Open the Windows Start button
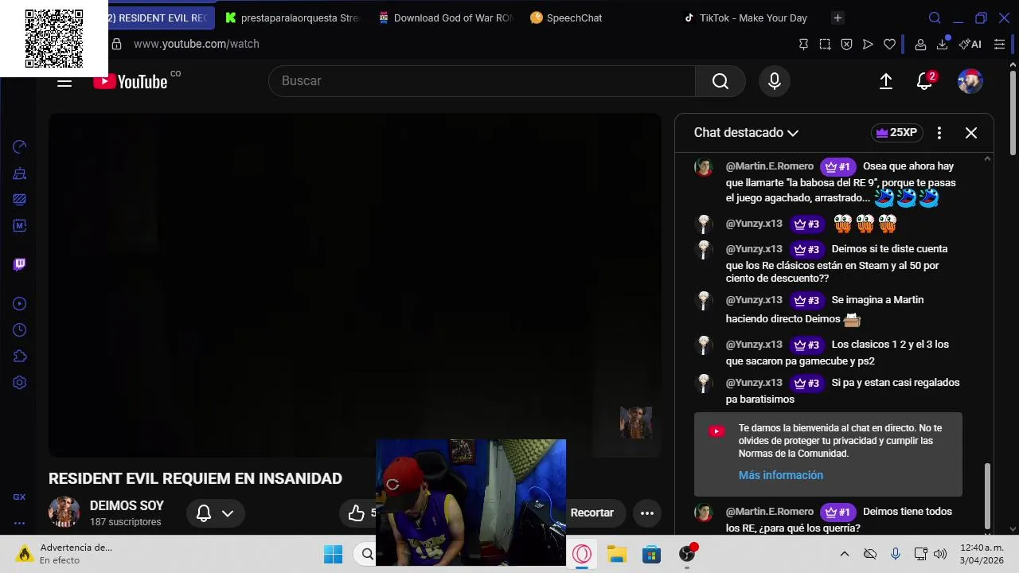Screen dimensions: 1019x573 click(x=333, y=554)
